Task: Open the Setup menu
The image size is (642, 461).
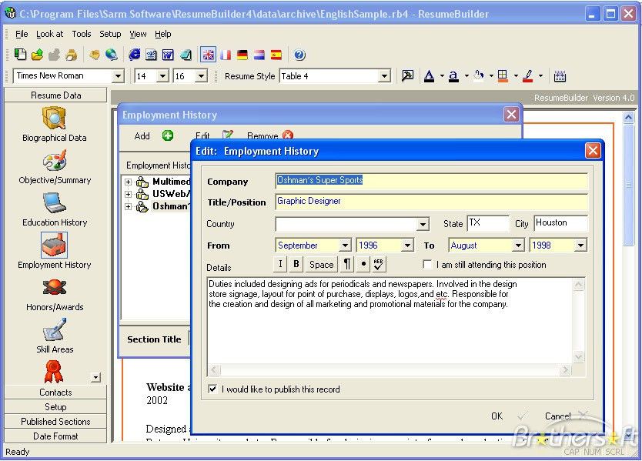Action: (110, 34)
